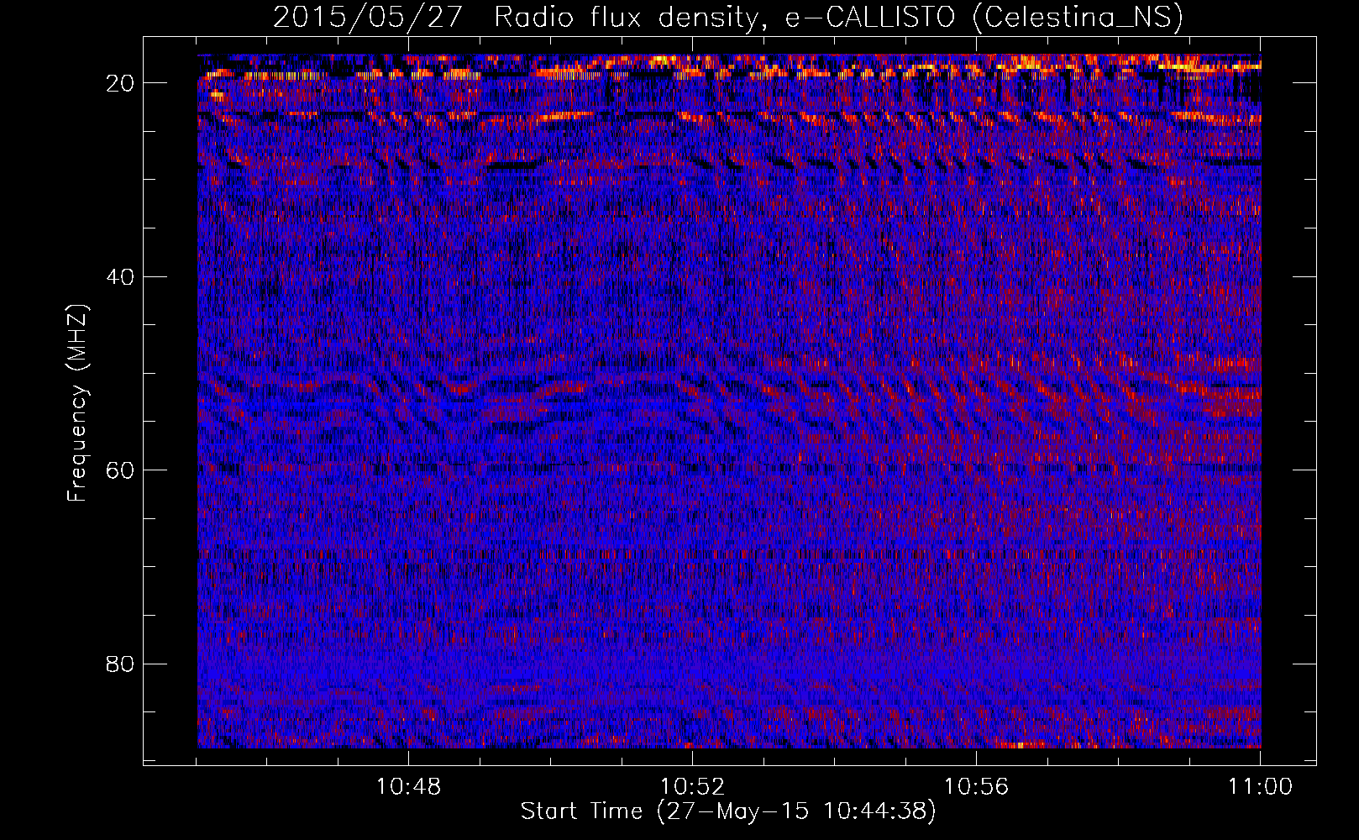Click the 'Frequency (MHZ)' axis label
The width and height of the screenshot is (1359, 840).
pos(76,403)
